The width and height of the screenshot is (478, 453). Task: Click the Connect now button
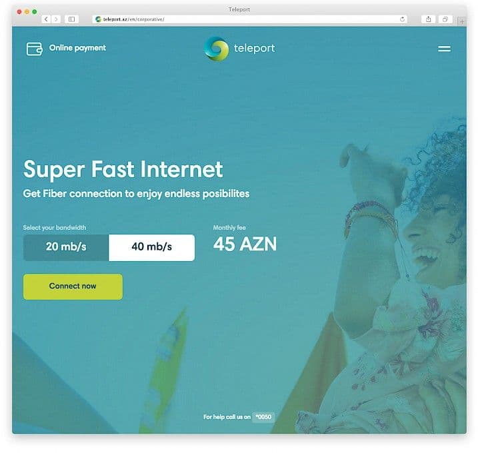(x=73, y=286)
